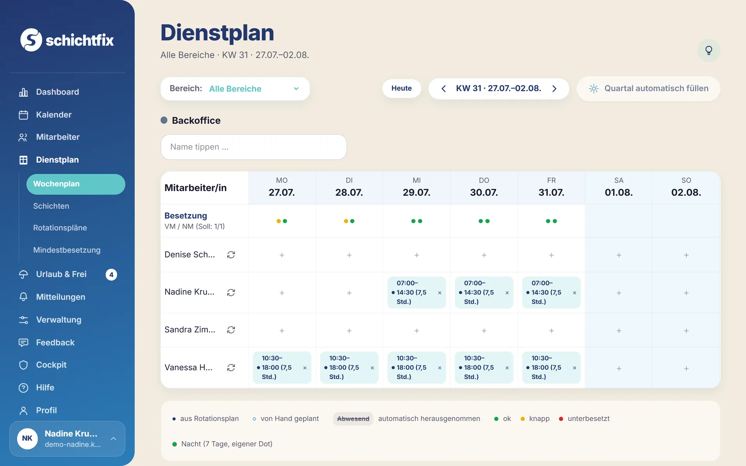Open Urlaub & Frei section
The image size is (746, 466).
coord(61,274)
